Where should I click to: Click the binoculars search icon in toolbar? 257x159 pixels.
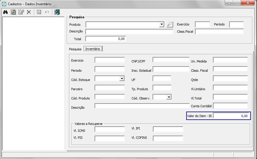(x=5, y=12)
